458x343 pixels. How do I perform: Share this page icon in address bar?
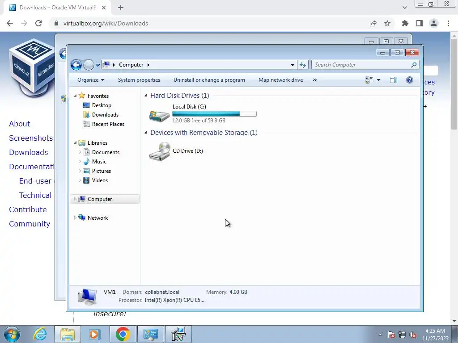pos(373,23)
